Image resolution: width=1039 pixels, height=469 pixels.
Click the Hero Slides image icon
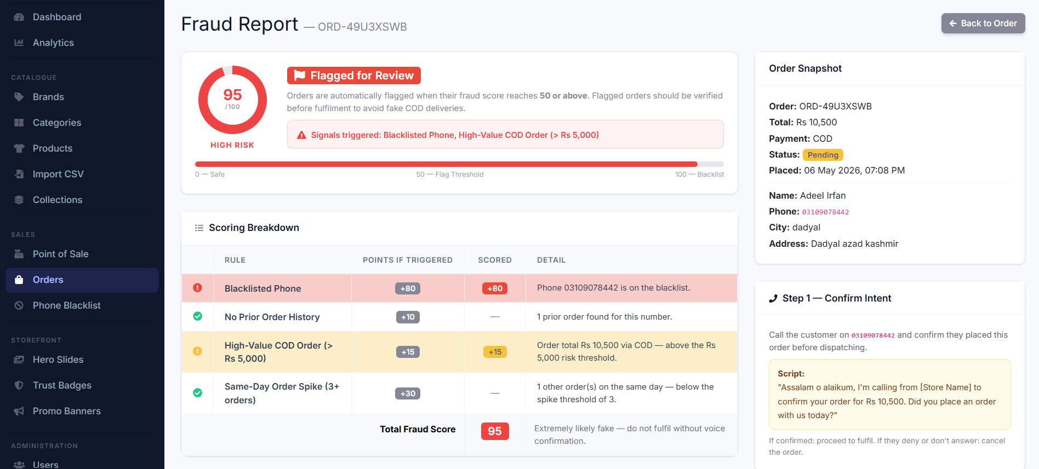(19, 360)
